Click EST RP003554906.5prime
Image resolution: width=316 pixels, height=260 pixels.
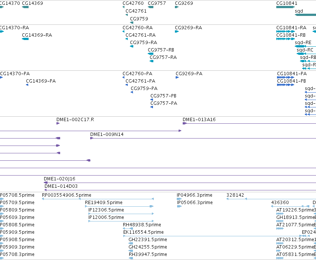[x=66, y=195]
